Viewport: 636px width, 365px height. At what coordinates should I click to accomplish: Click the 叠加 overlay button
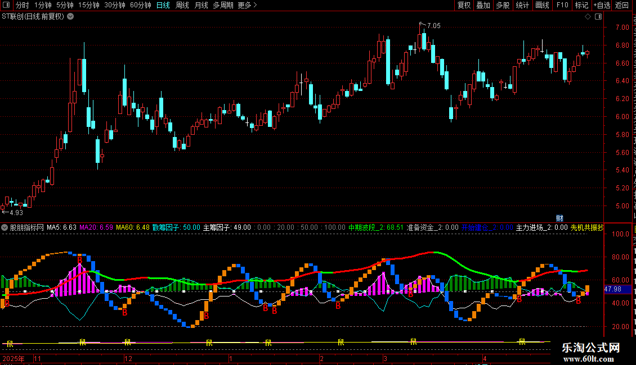pyautogui.click(x=483, y=5)
